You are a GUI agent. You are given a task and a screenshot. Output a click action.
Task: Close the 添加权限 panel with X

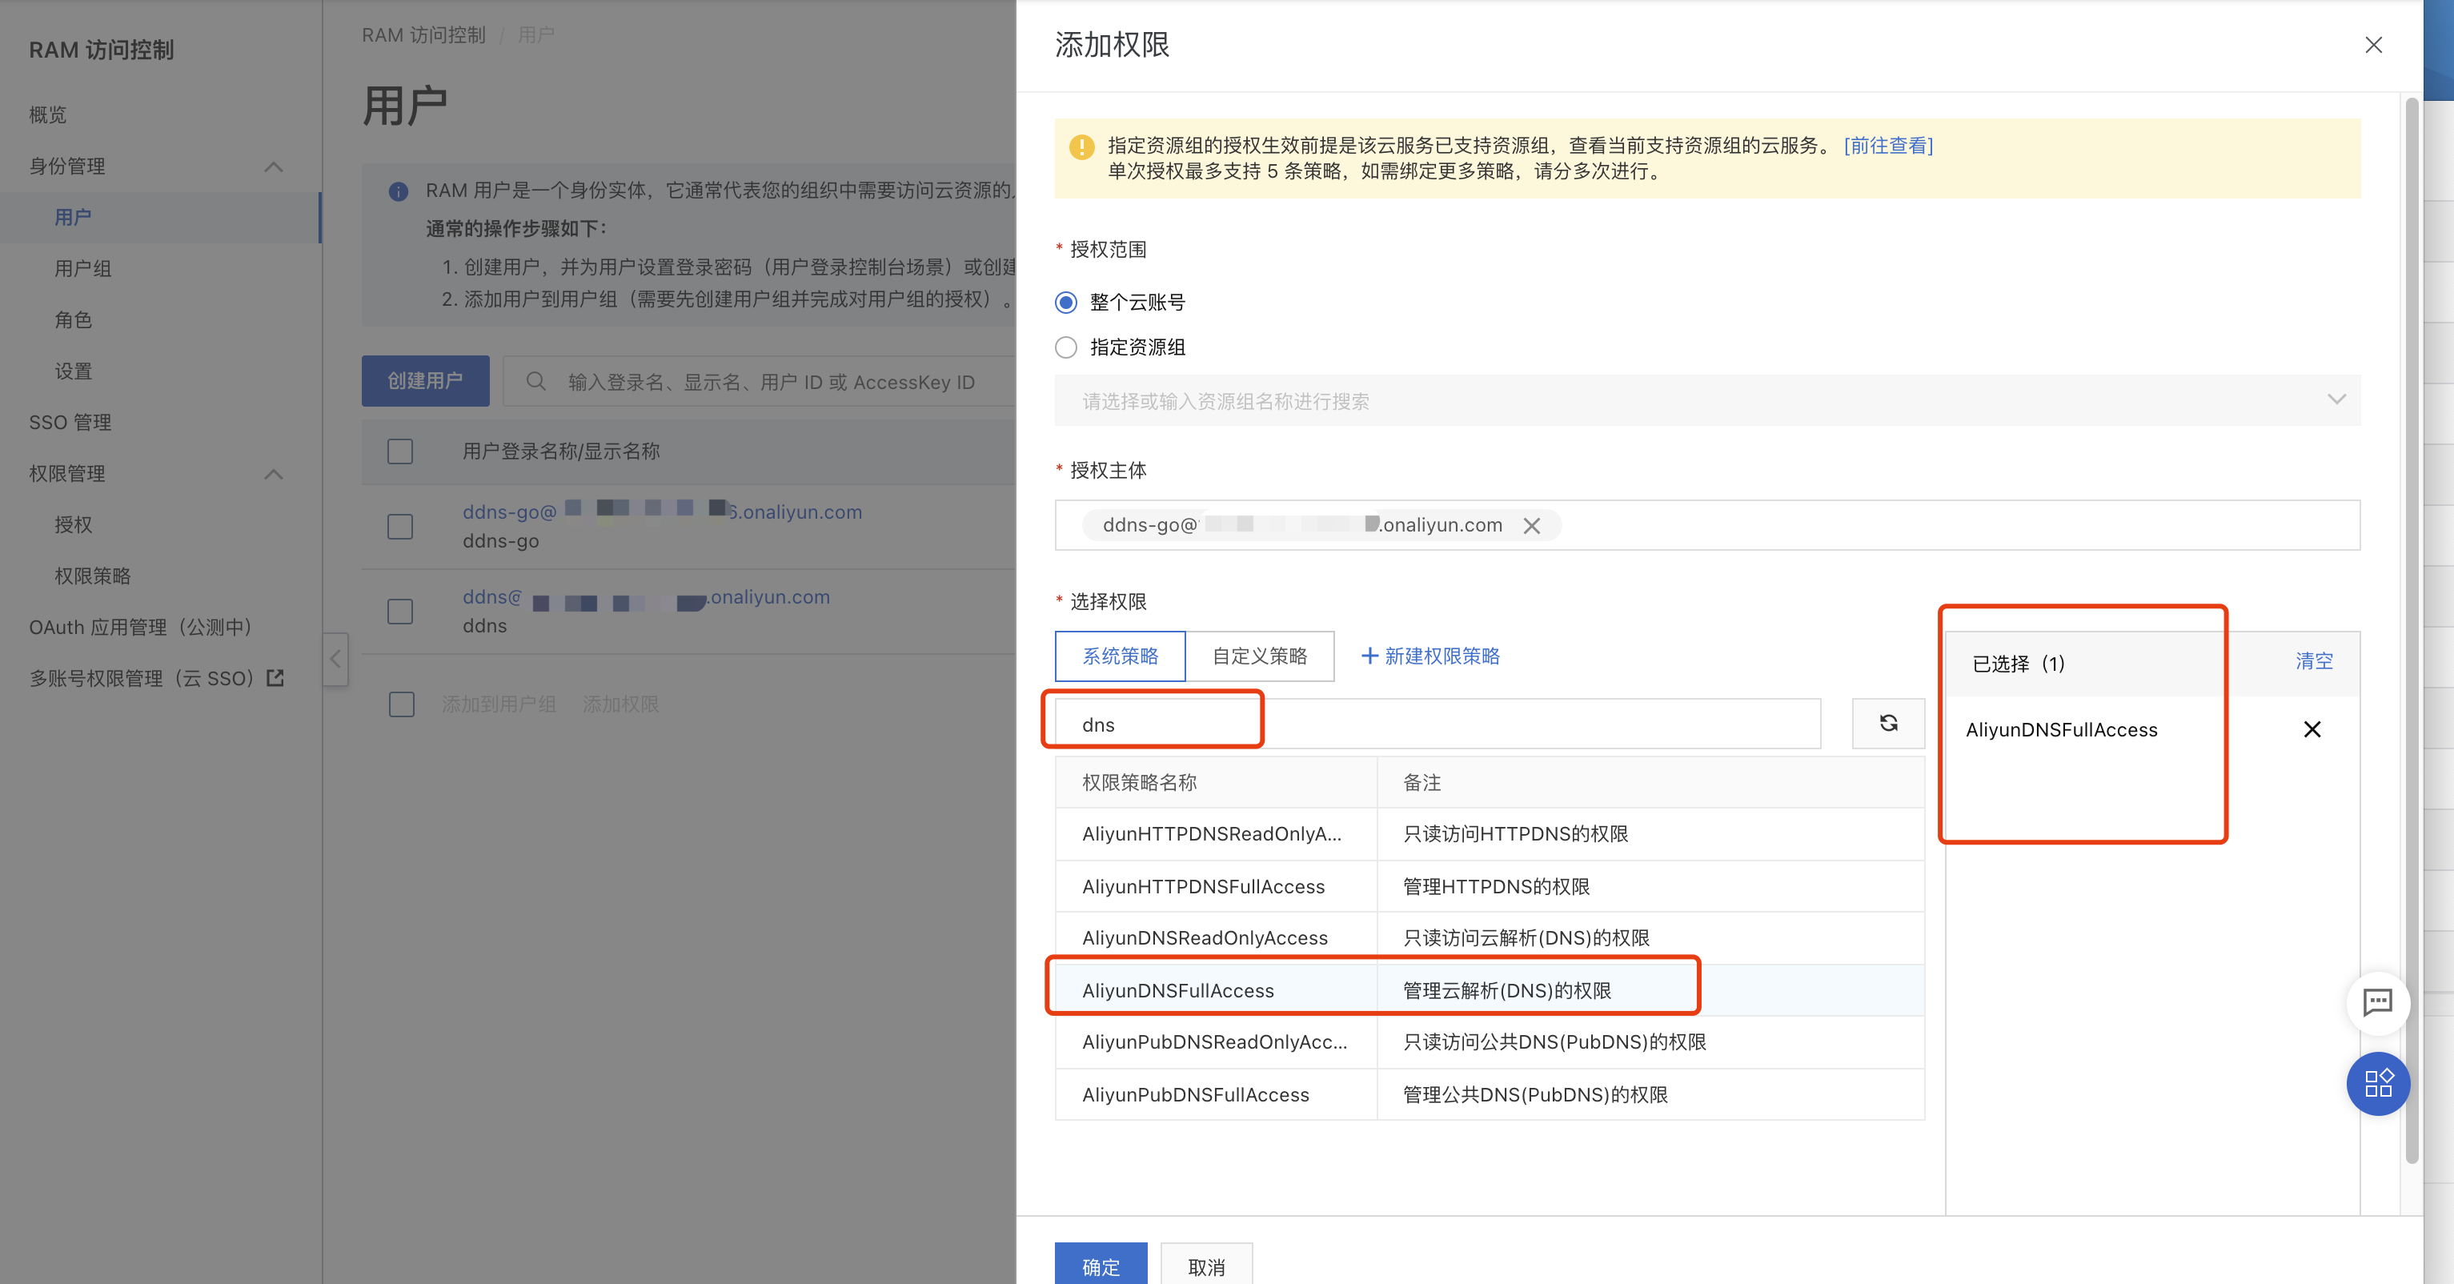click(2373, 45)
